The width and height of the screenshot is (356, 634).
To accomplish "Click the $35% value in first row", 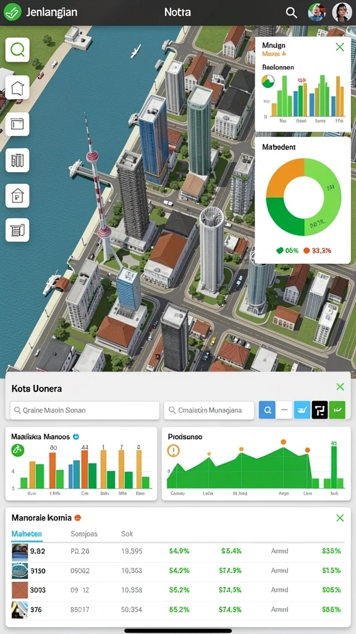I will pos(331,551).
